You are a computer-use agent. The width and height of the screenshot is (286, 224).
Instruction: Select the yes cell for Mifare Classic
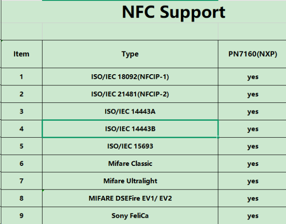click(252, 164)
